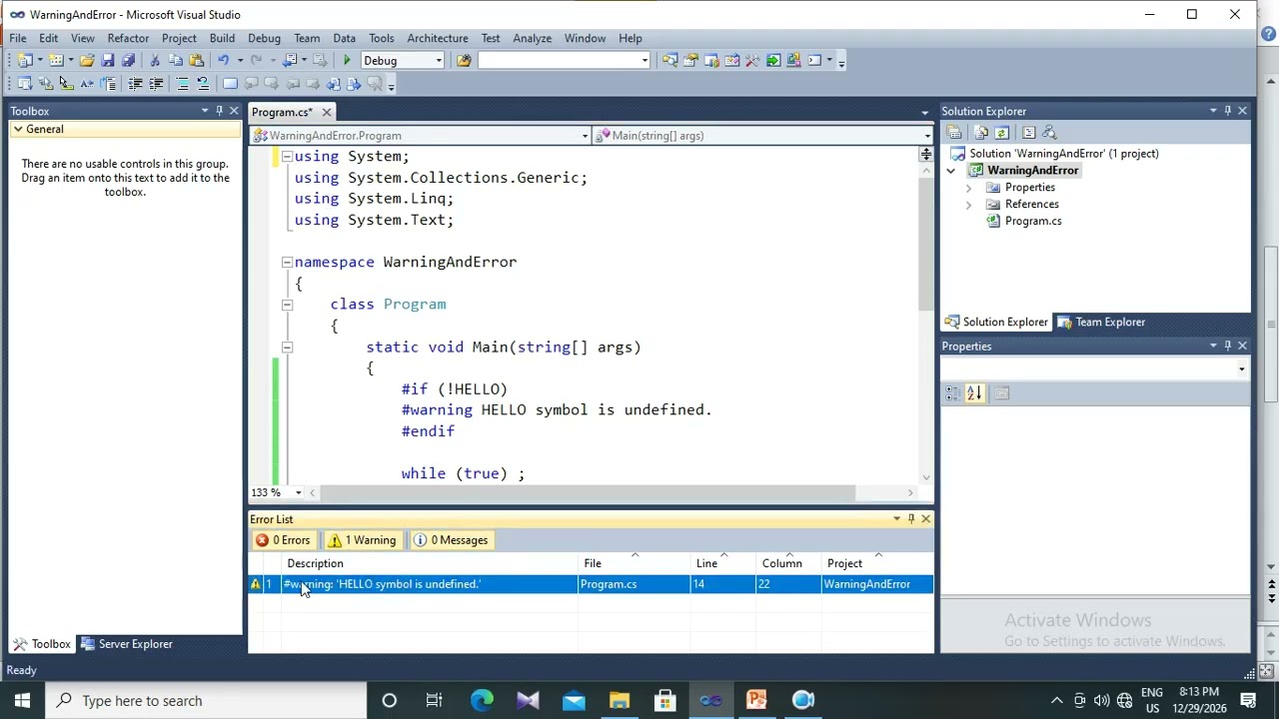Image resolution: width=1279 pixels, height=719 pixels.
Task: Select Program.cs in Solution Explorer
Action: click(1033, 222)
